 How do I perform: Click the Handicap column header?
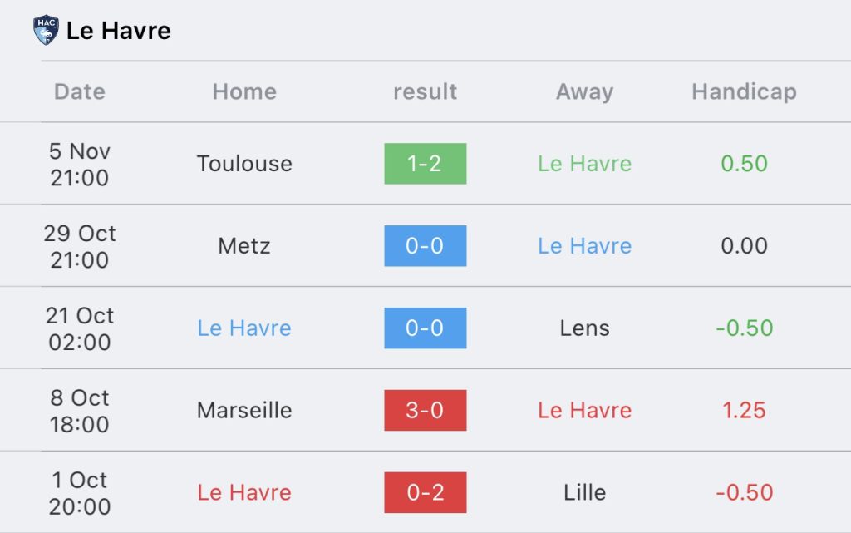point(744,91)
